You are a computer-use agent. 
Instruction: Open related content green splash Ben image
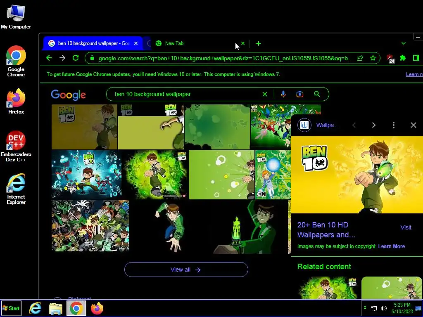[x=328, y=287]
